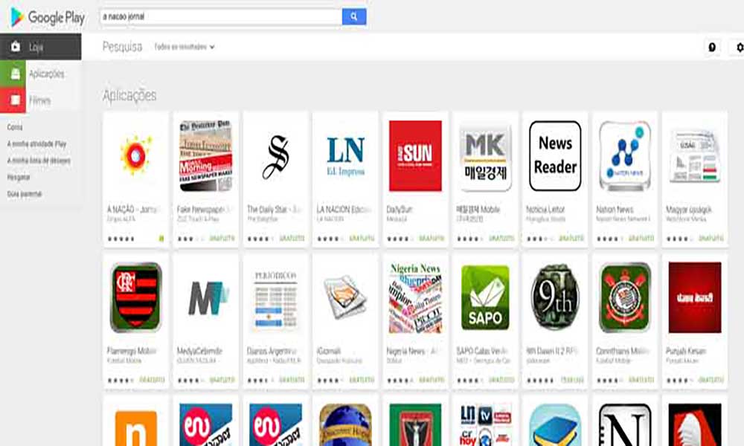This screenshot has height=446, width=744.
Task: Open the SAPO Cabo Verde app icon
Action: [x=485, y=297]
